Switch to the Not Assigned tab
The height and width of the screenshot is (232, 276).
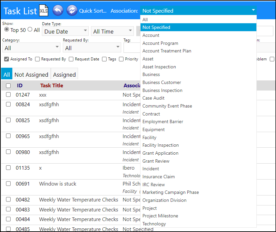31,74
